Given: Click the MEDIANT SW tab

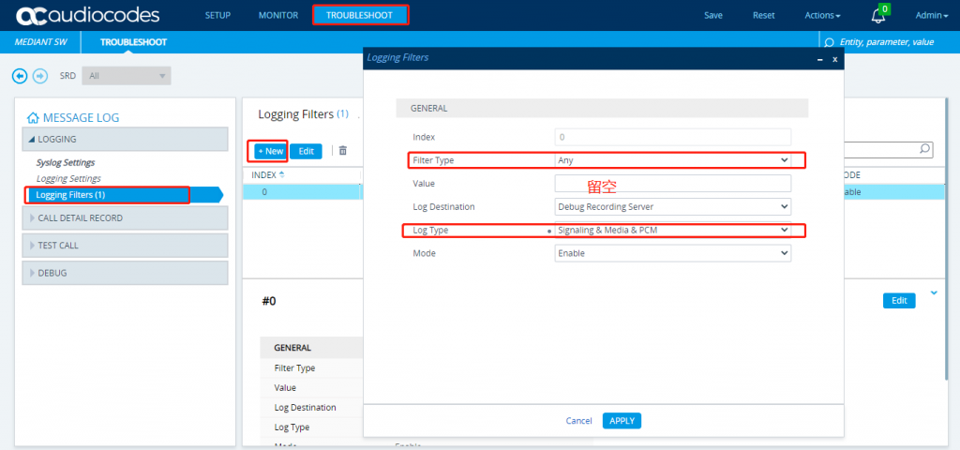Looking at the screenshot, I should [40, 42].
